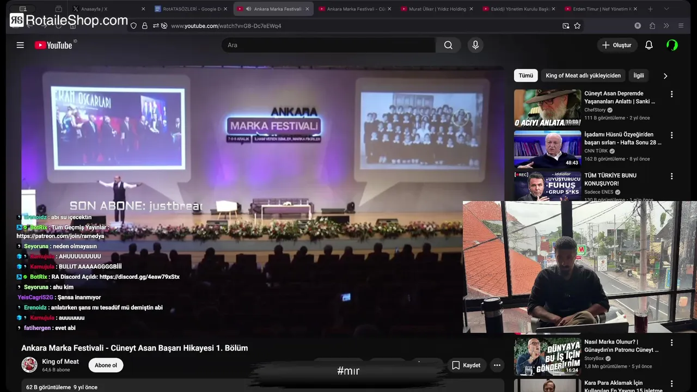
Task: Open the YouTube hamburger guide menu
Action: tap(20, 45)
